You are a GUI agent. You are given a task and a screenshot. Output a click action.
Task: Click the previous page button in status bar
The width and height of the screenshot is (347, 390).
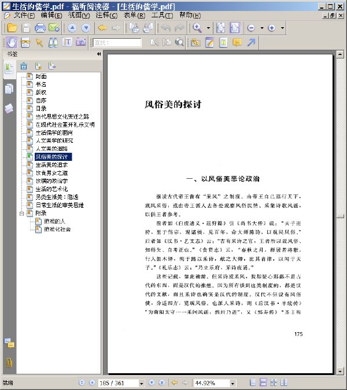tap(92, 382)
